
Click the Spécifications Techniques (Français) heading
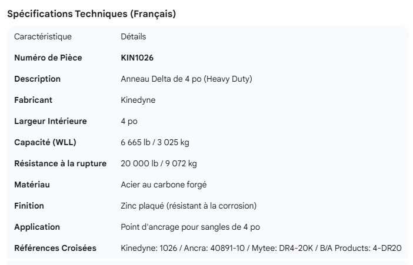91,14
